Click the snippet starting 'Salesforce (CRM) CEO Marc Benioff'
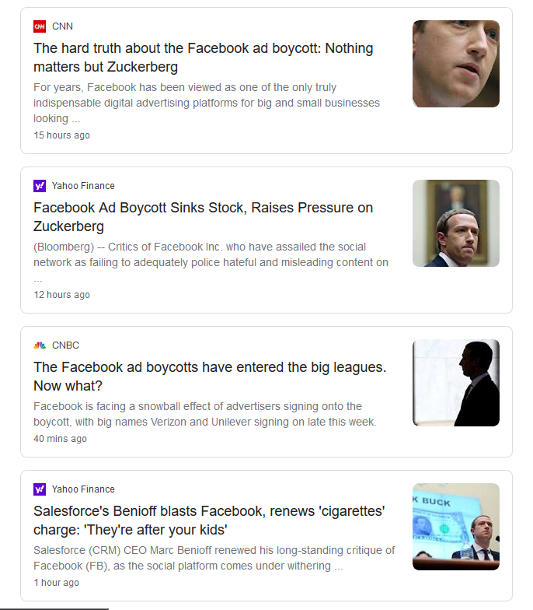This screenshot has height=610, width=533. tap(214, 558)
